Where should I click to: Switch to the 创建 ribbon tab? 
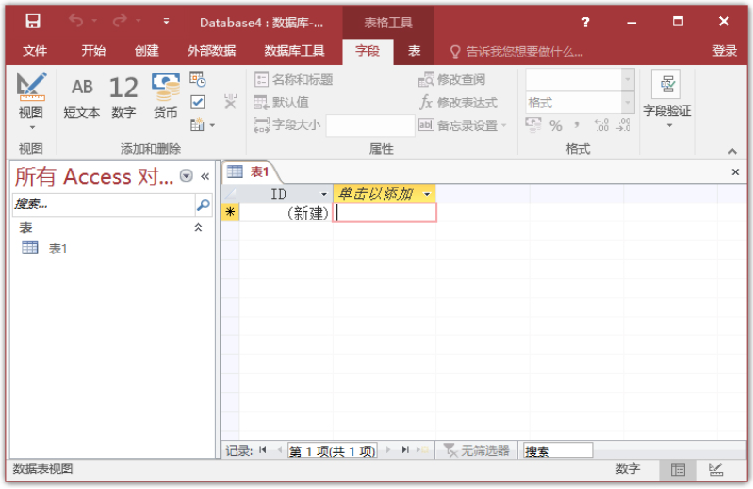[146, 51]
